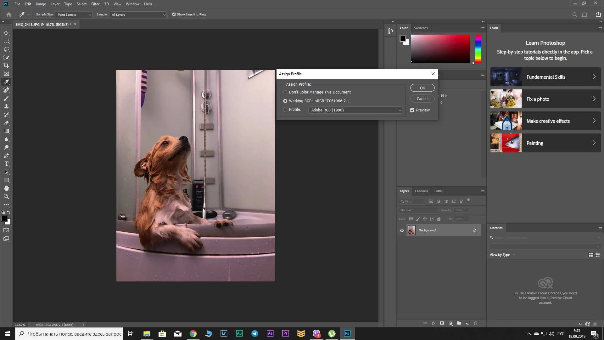Select the Crop tool

click(6, 65)
